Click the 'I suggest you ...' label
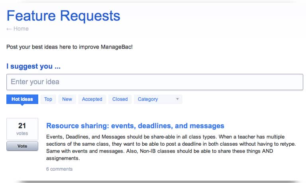The width and height of the screenshot is (306, 183). pyautogui.click(x=33, y=66)
